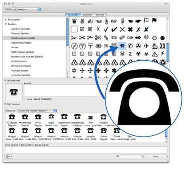
Task: Select the black scissors symbol
Action: 82,38
